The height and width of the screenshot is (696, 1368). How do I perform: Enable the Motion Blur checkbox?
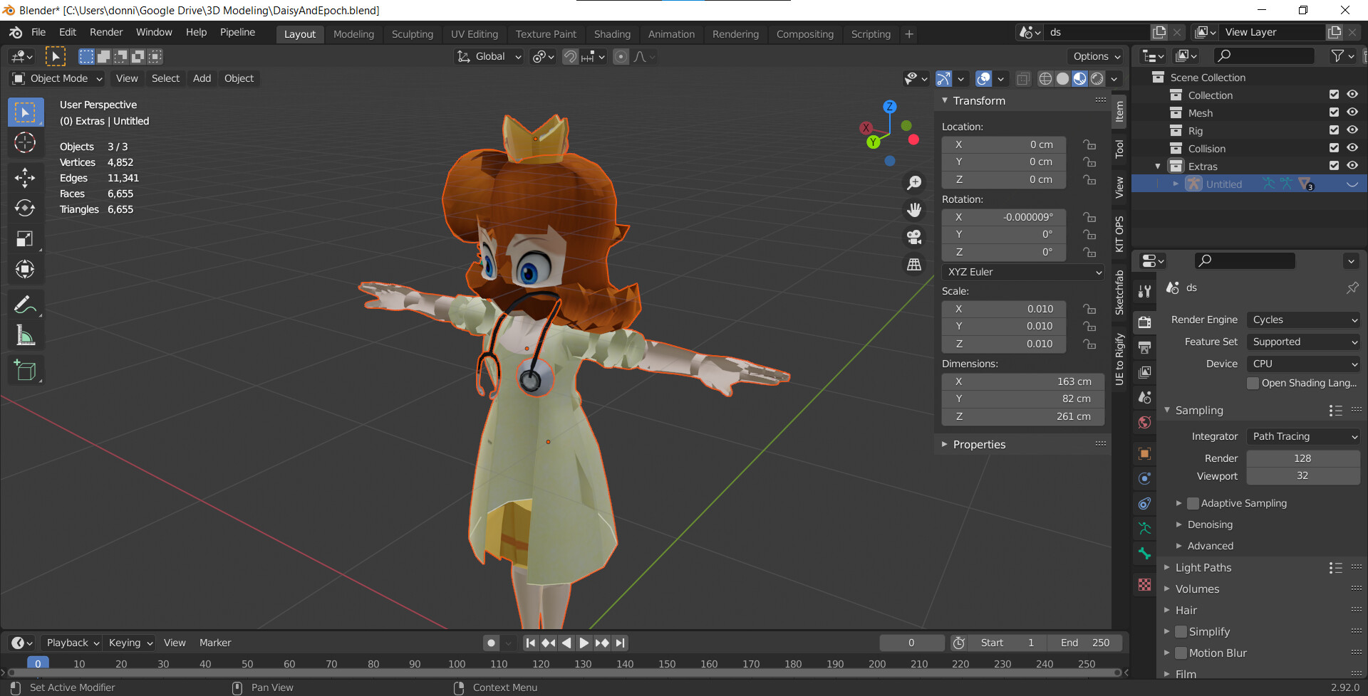click(1181, 653)
